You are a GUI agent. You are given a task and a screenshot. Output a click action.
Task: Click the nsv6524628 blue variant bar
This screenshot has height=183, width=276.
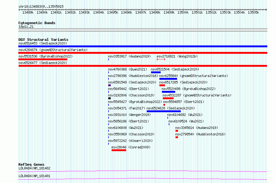pyautogui.click(x=164, y=111)
